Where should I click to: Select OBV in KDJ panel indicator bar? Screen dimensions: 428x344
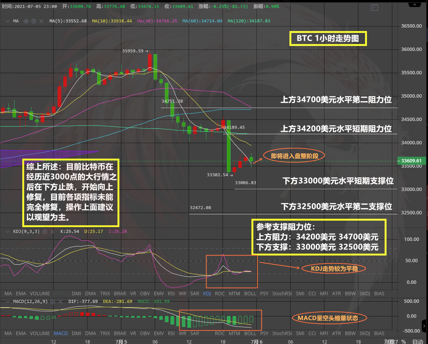145,293
